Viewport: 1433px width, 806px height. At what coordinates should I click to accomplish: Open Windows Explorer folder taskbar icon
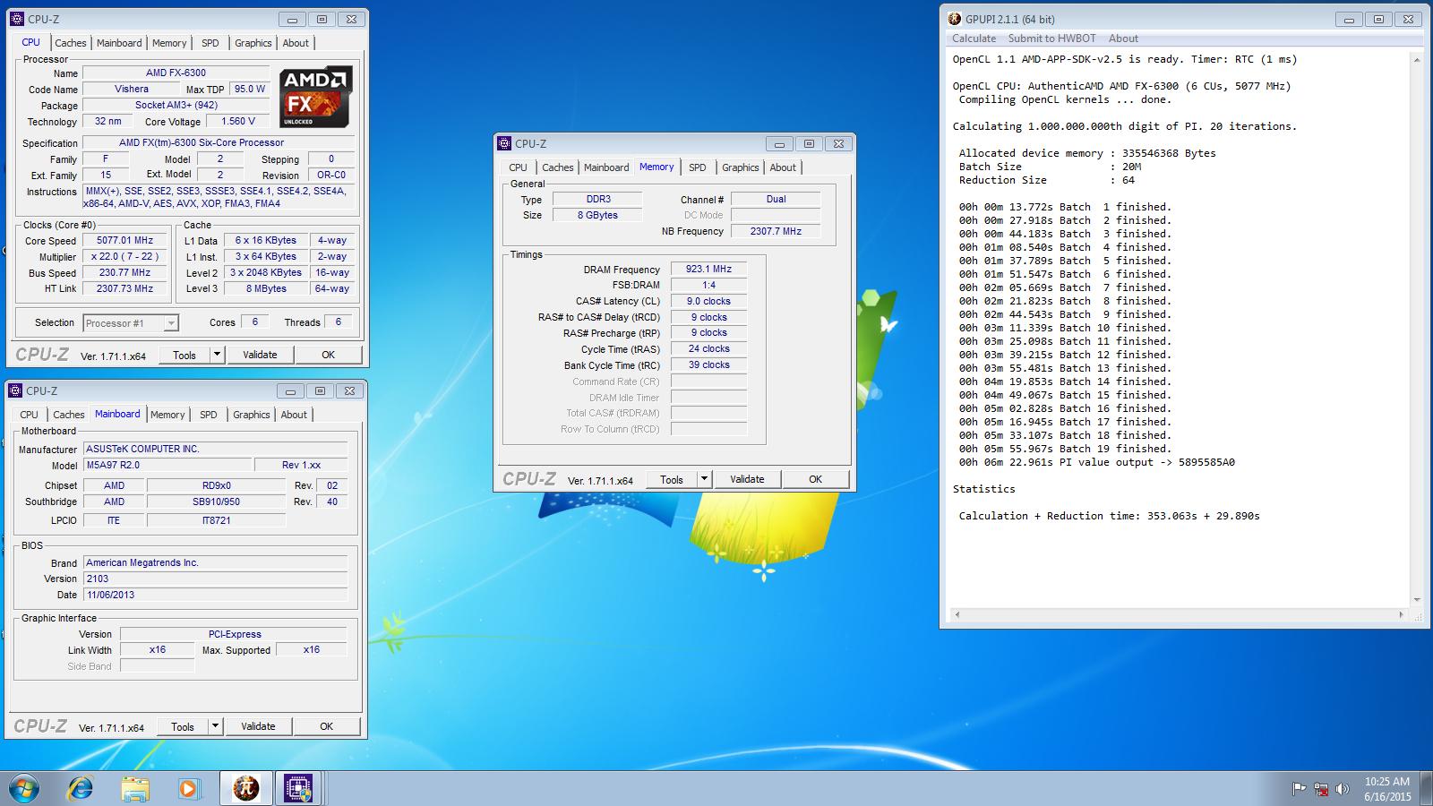tap(135, 788)
